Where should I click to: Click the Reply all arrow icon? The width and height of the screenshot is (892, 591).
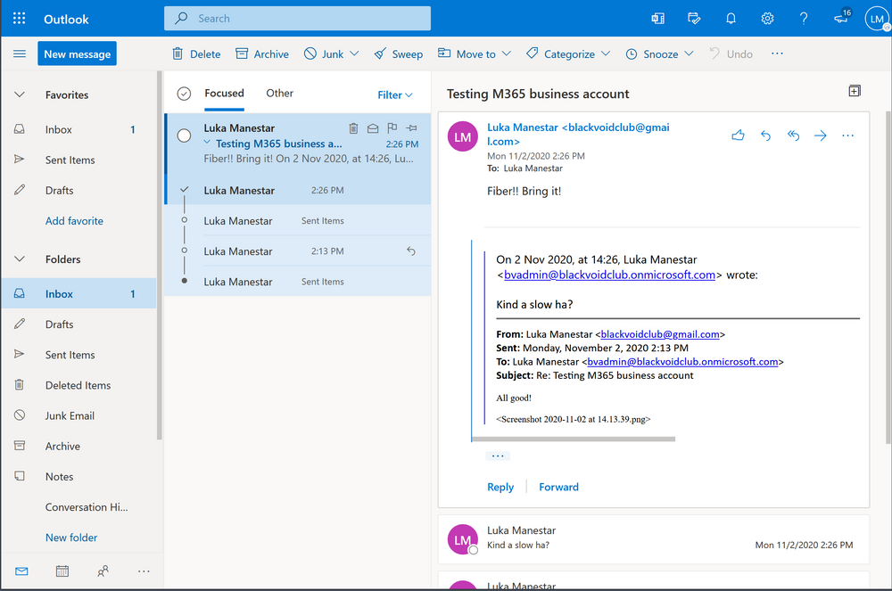(793, 135)
